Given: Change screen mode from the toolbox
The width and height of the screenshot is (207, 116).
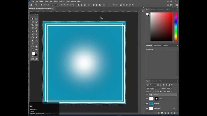Looking at the screenshot, I should tap(37, 59).
